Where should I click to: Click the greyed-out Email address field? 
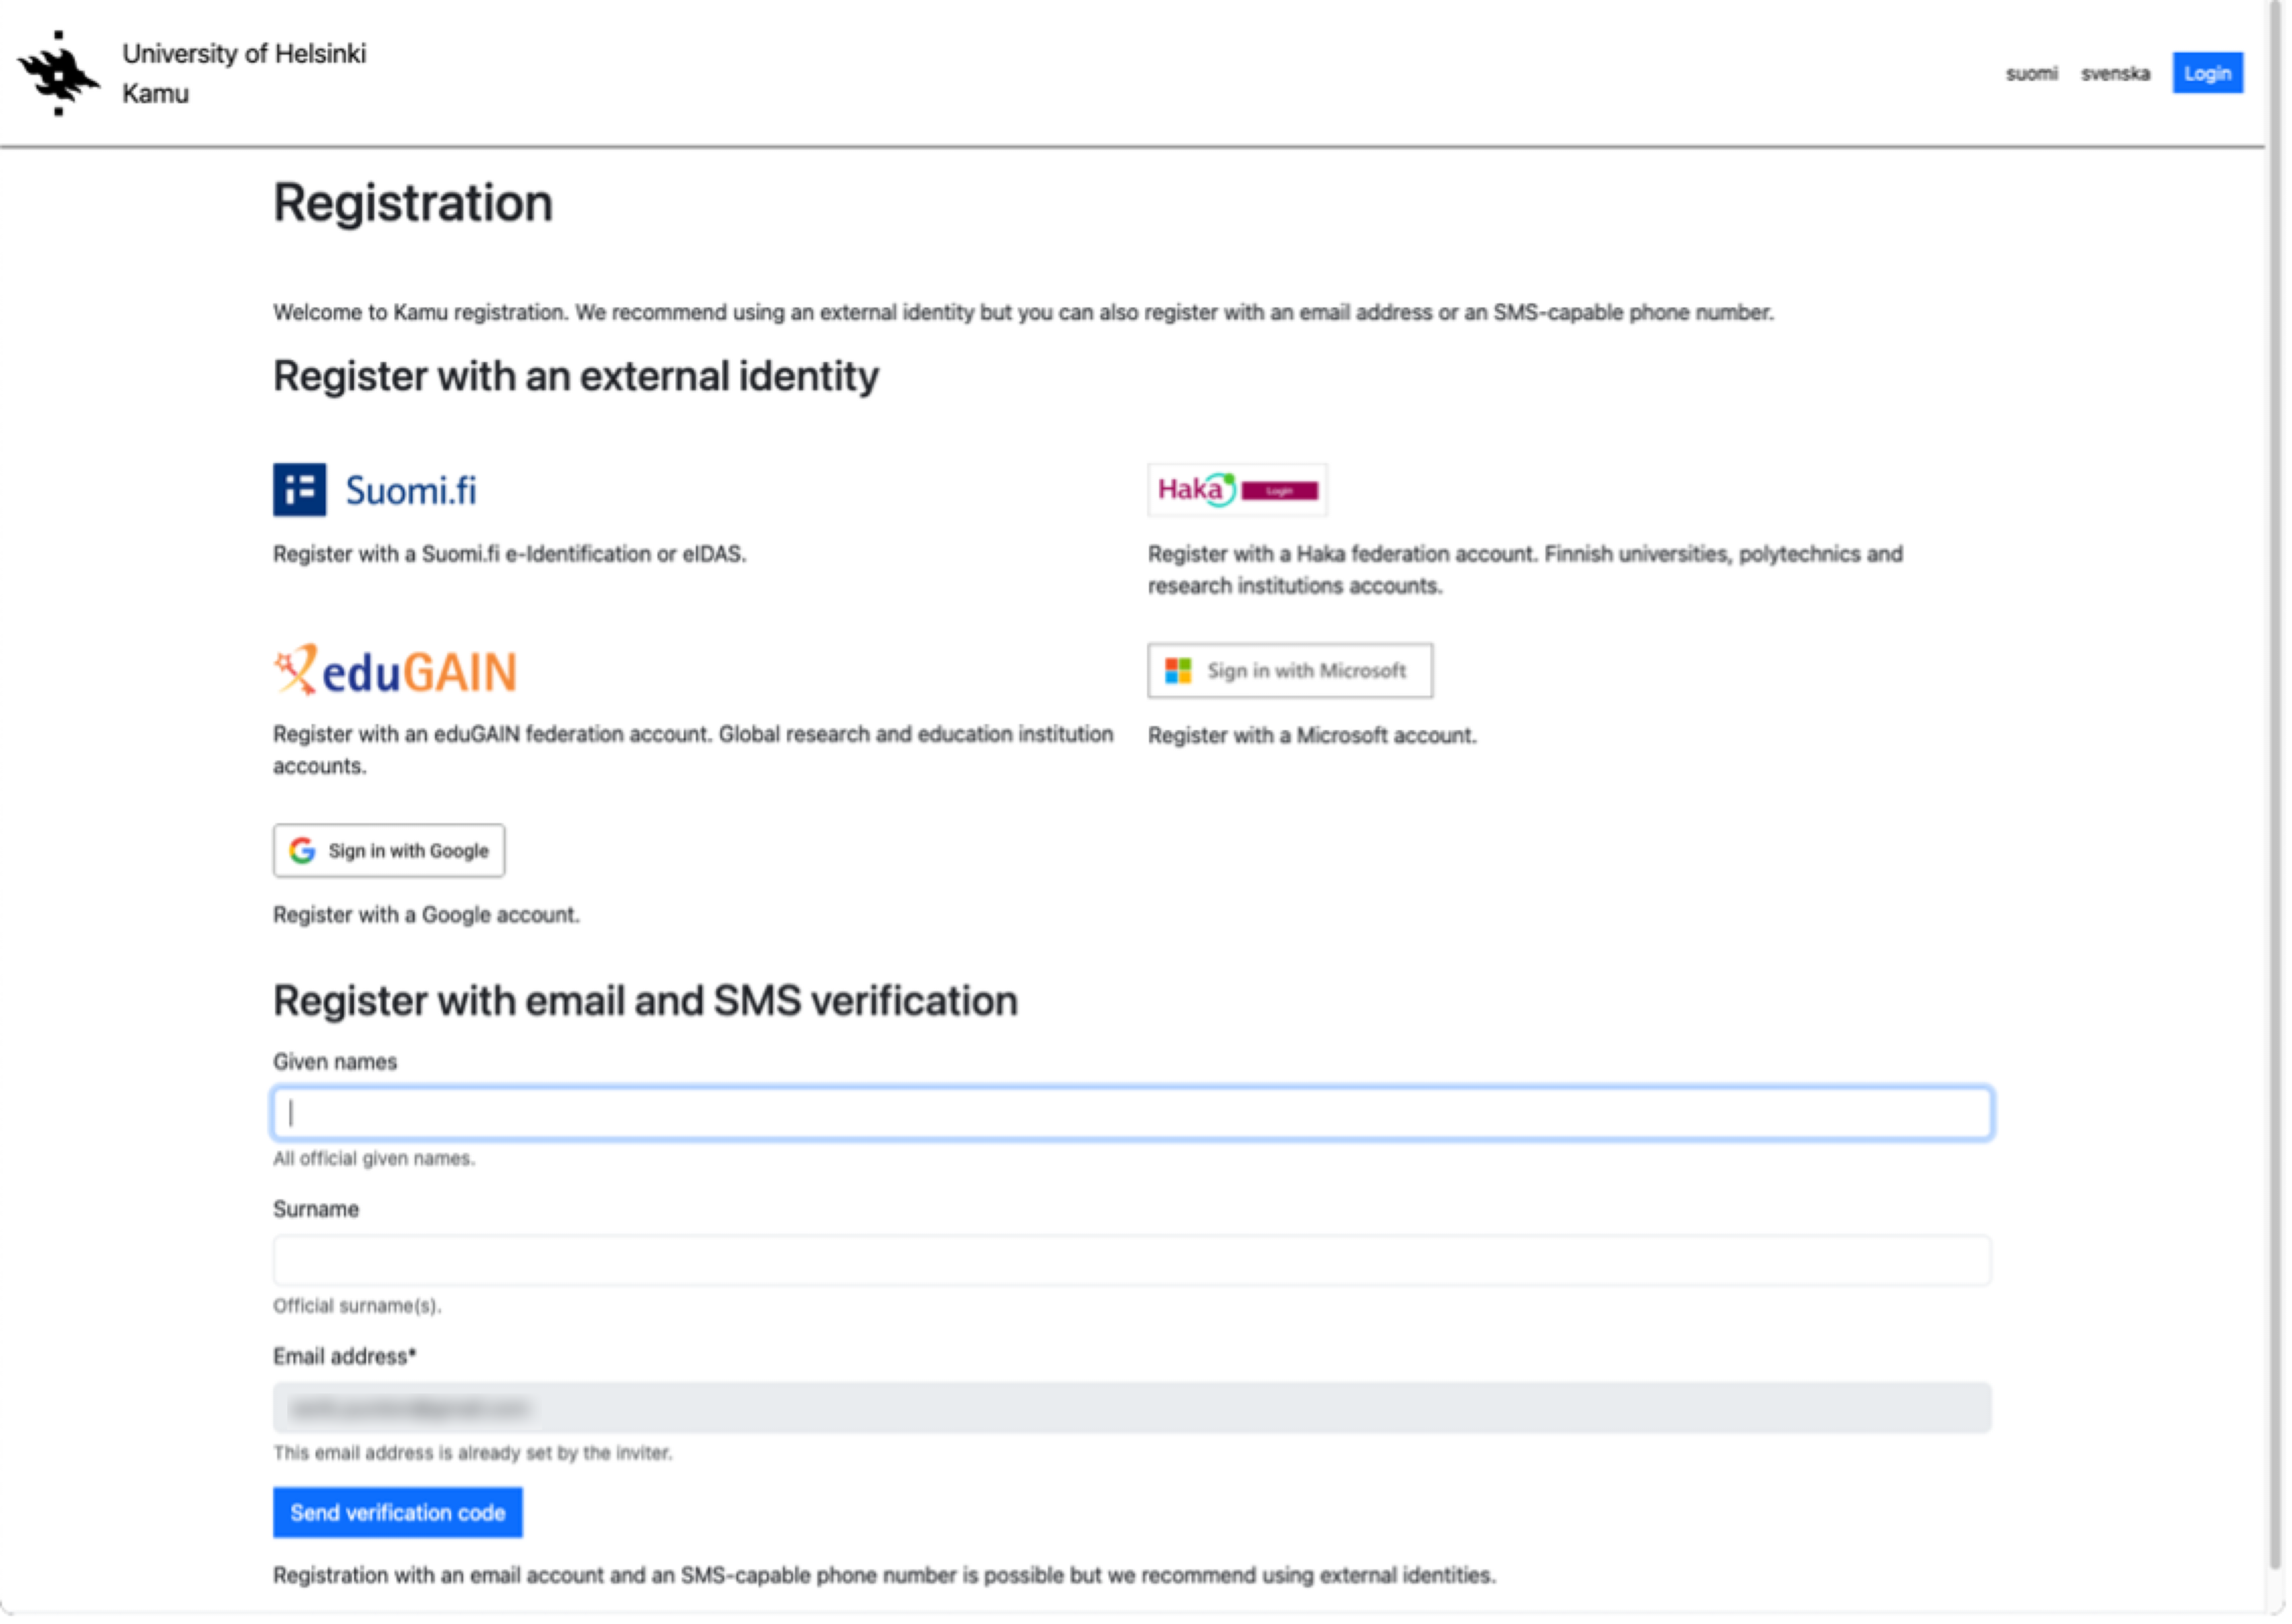(1131, 1408)
